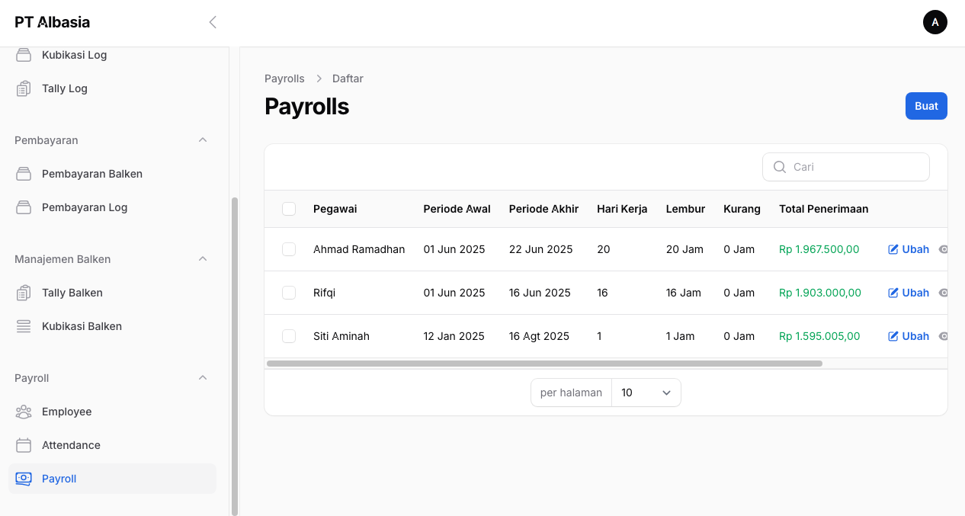Click the Tally Log clipboard icon
The height and width of the screenshot is (516, 965).
tap(24, 88)
